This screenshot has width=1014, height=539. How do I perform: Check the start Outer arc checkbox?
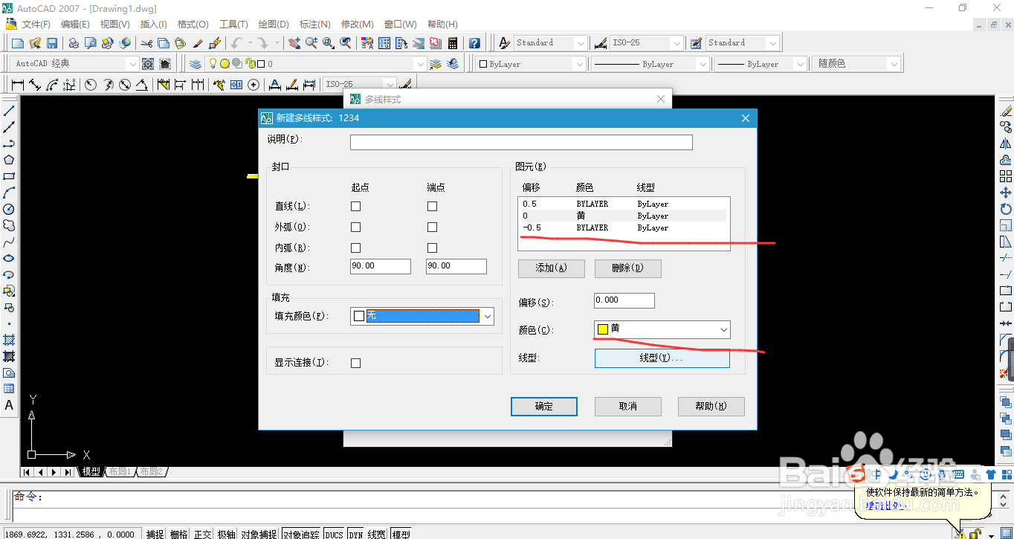[x=355, y=227]
